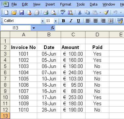Select highlighted row 13 header

coord(5,116)
